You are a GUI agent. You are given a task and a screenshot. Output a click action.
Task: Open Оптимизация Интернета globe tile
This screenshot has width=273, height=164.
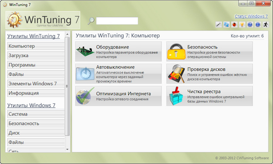coord(118,96)
